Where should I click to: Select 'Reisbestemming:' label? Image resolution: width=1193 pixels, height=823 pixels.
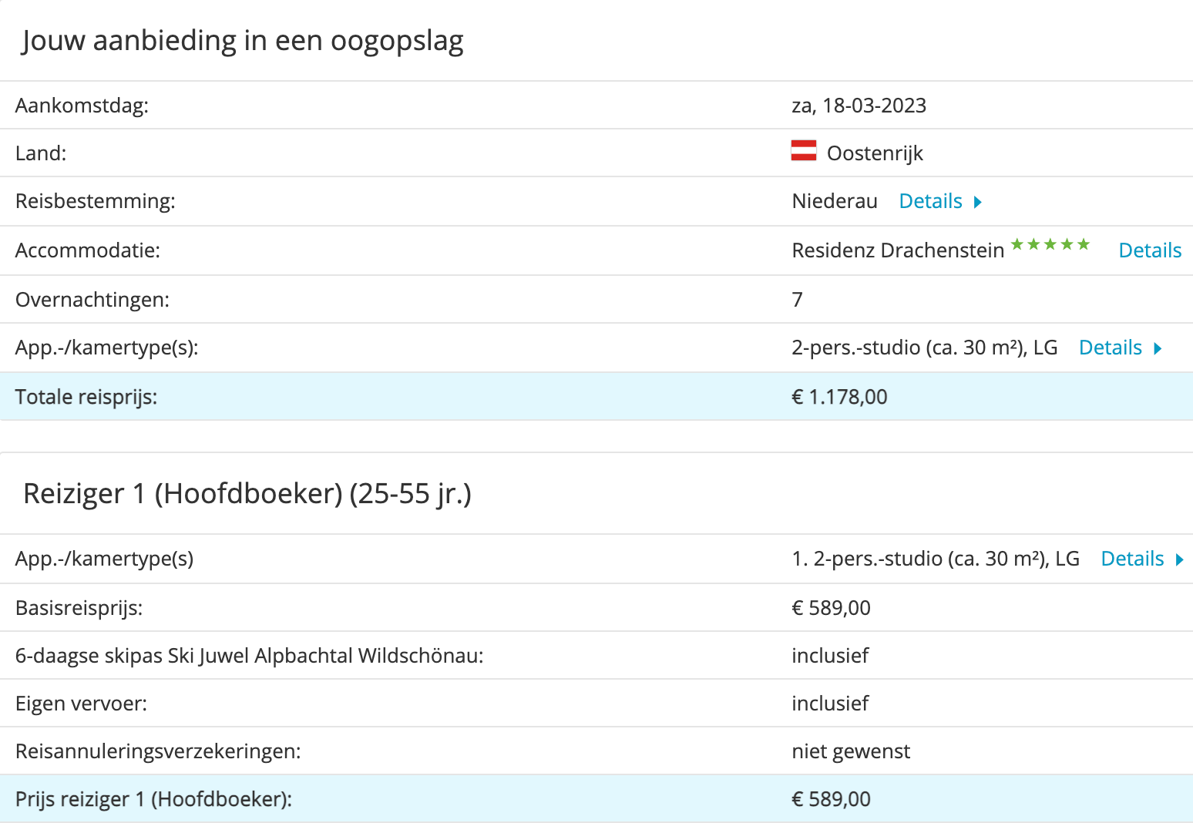(x=96, y=201)
